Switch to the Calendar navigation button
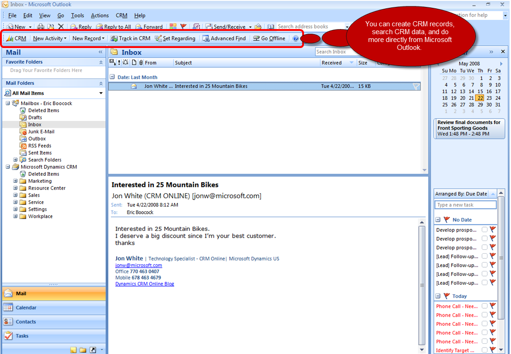Image resolution: width=511 pixels, height=354 pixels. (54, 308)
